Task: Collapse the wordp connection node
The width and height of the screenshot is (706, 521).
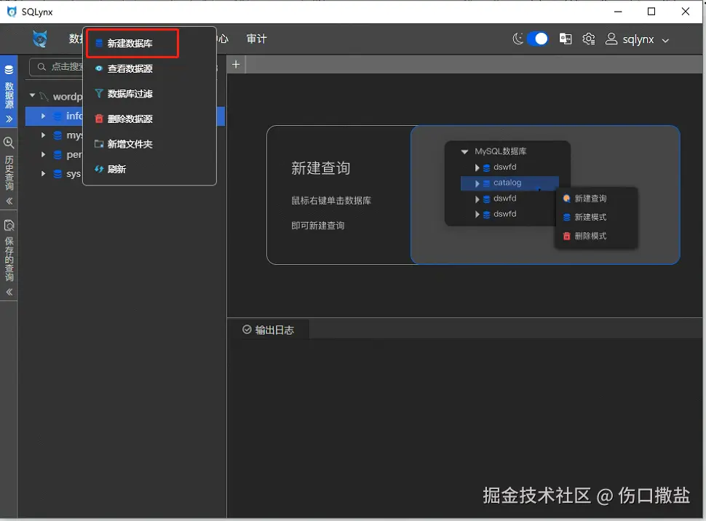Action: click(x=33, y=95)
